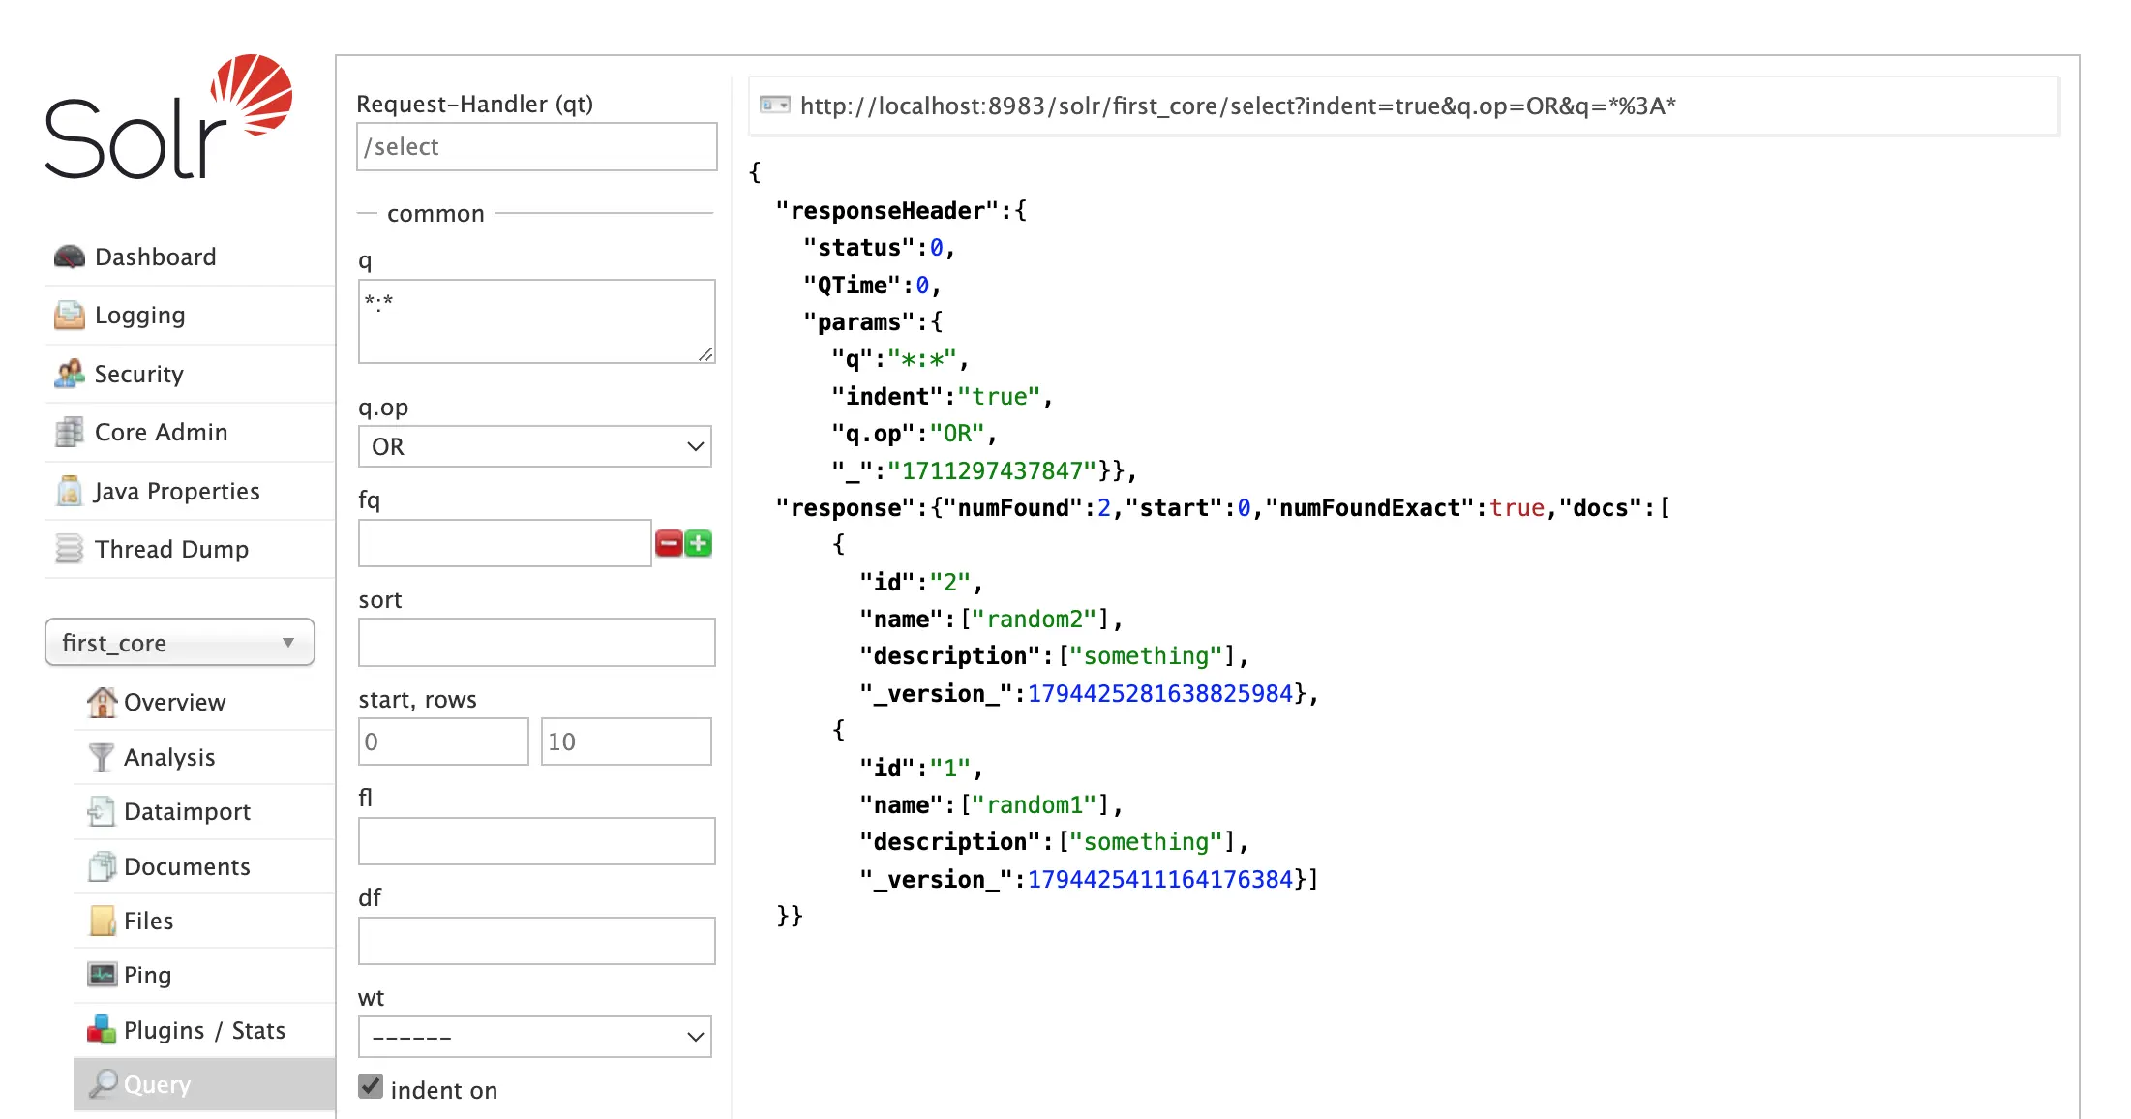Open the Logging section

point(139,316)
